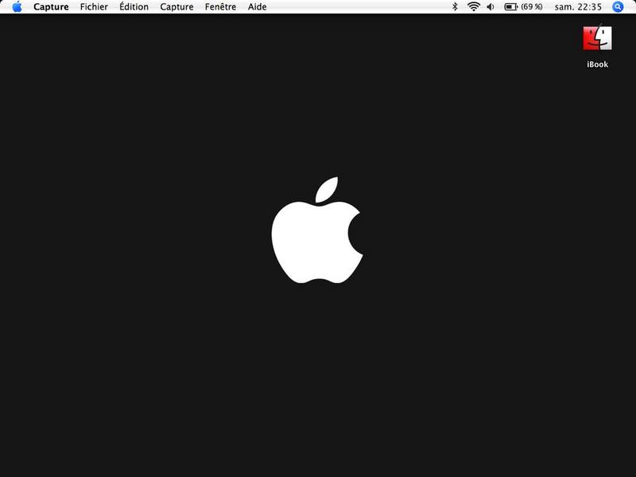Open the Édition menu

(x=134, y=7)
